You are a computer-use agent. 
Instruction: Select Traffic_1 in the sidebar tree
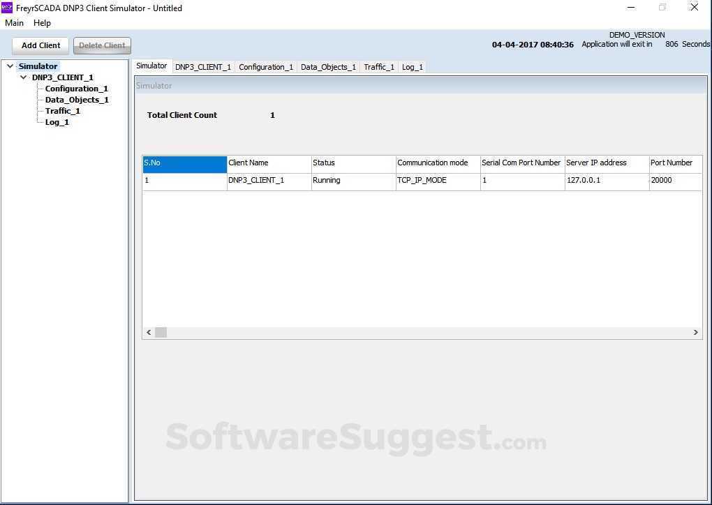pos(62,110)
